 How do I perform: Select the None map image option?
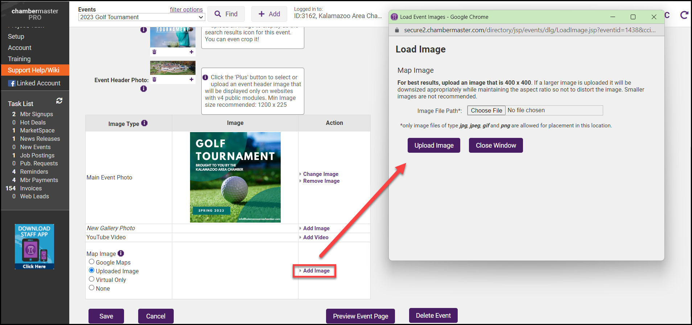(x=92, y=288)
